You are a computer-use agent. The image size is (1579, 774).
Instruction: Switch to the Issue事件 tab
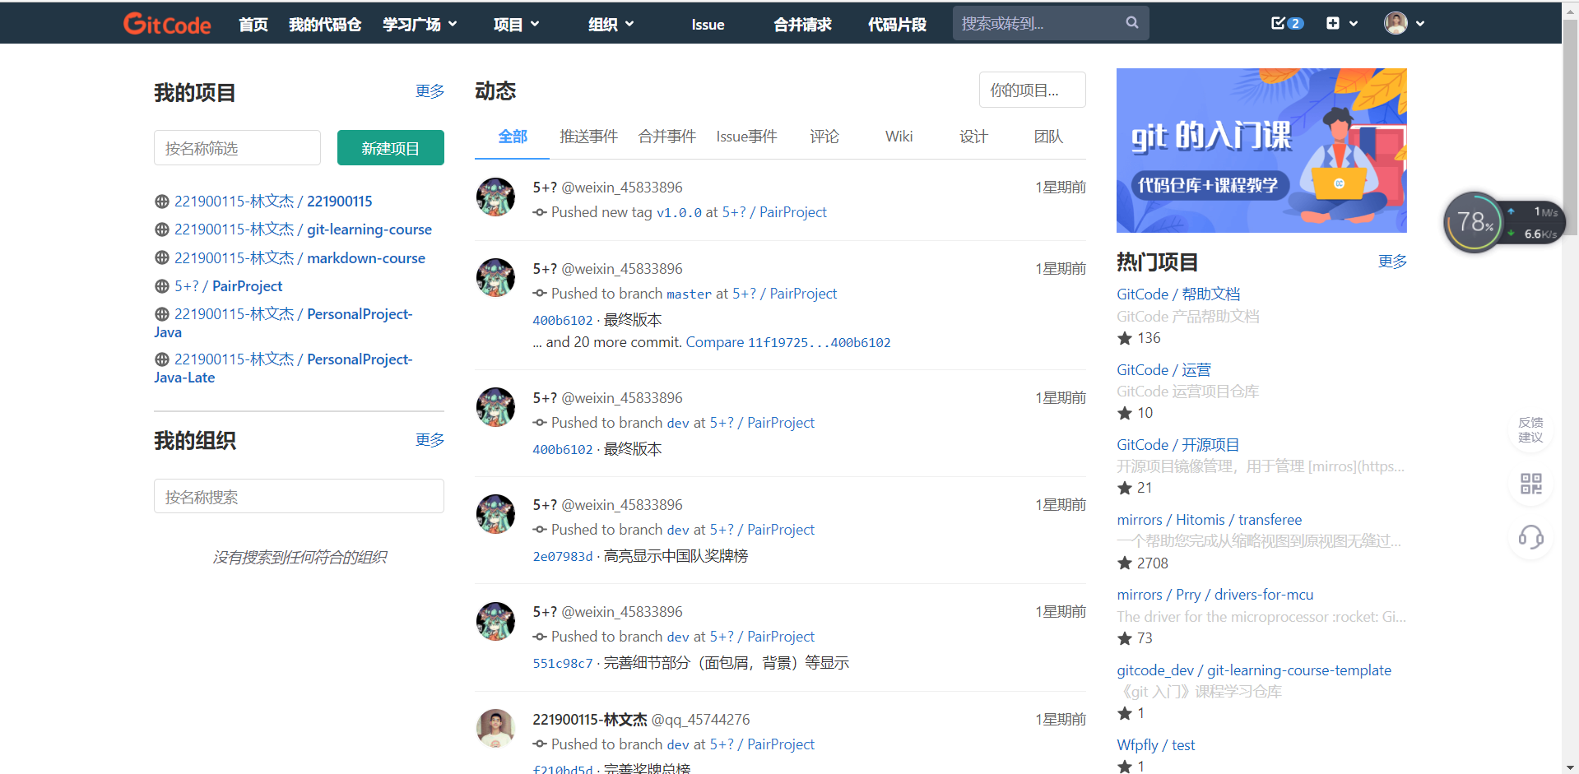coord(746,137)
